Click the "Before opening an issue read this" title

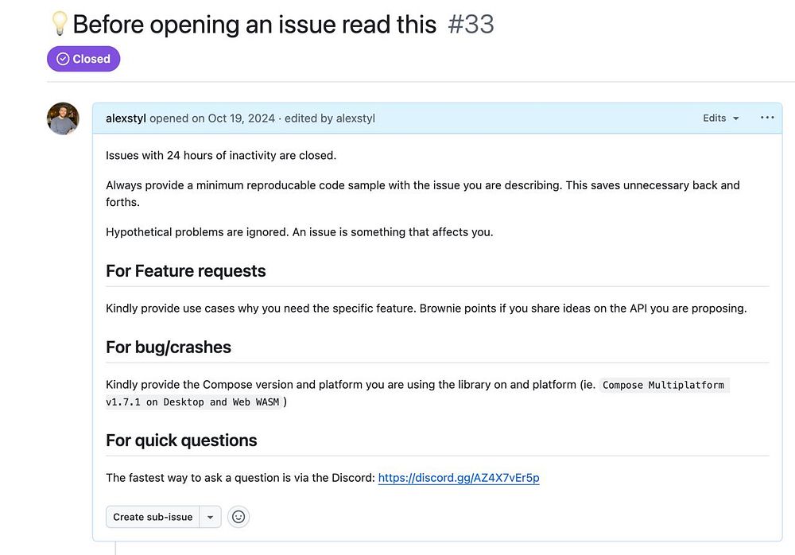click(x=254, y=24)
